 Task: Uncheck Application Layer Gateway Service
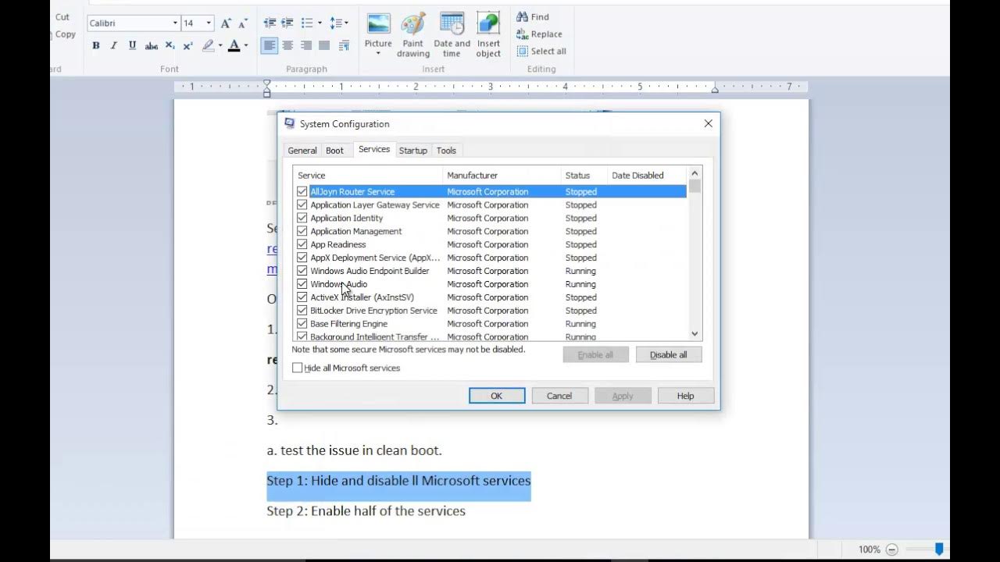302,205
